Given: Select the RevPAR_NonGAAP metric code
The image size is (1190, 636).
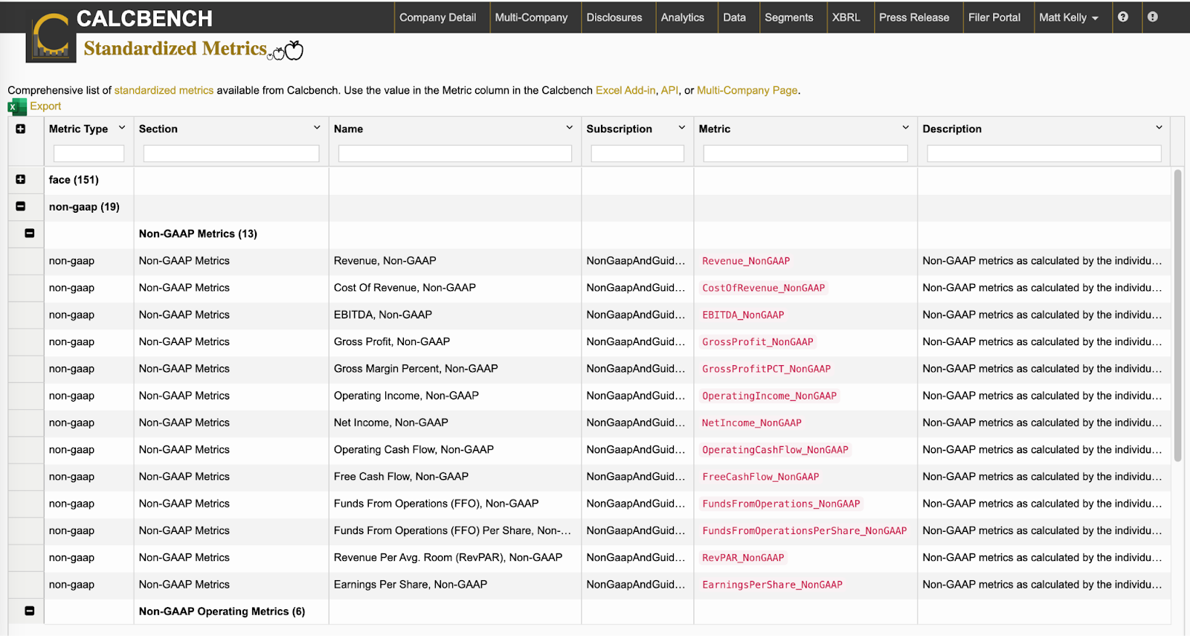Looking at the screenshot, I should point(743,557).
